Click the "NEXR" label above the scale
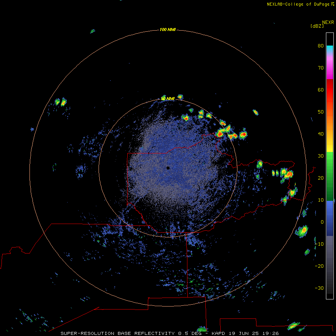 (x=328, y=22)
